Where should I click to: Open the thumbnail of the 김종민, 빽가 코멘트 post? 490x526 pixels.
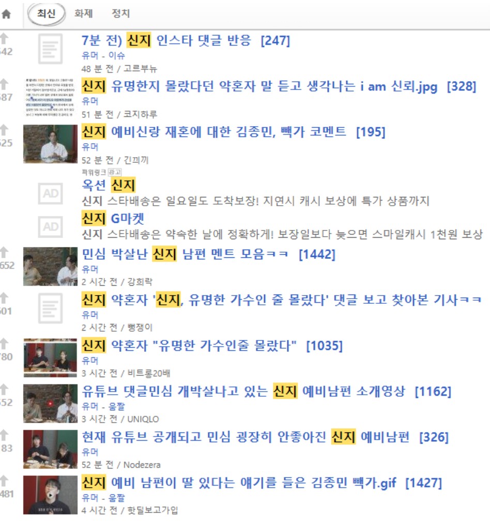[x=50, y=144]
